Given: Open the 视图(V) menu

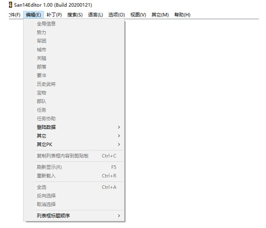Looking at the screenshot, I should click(138, 15).
